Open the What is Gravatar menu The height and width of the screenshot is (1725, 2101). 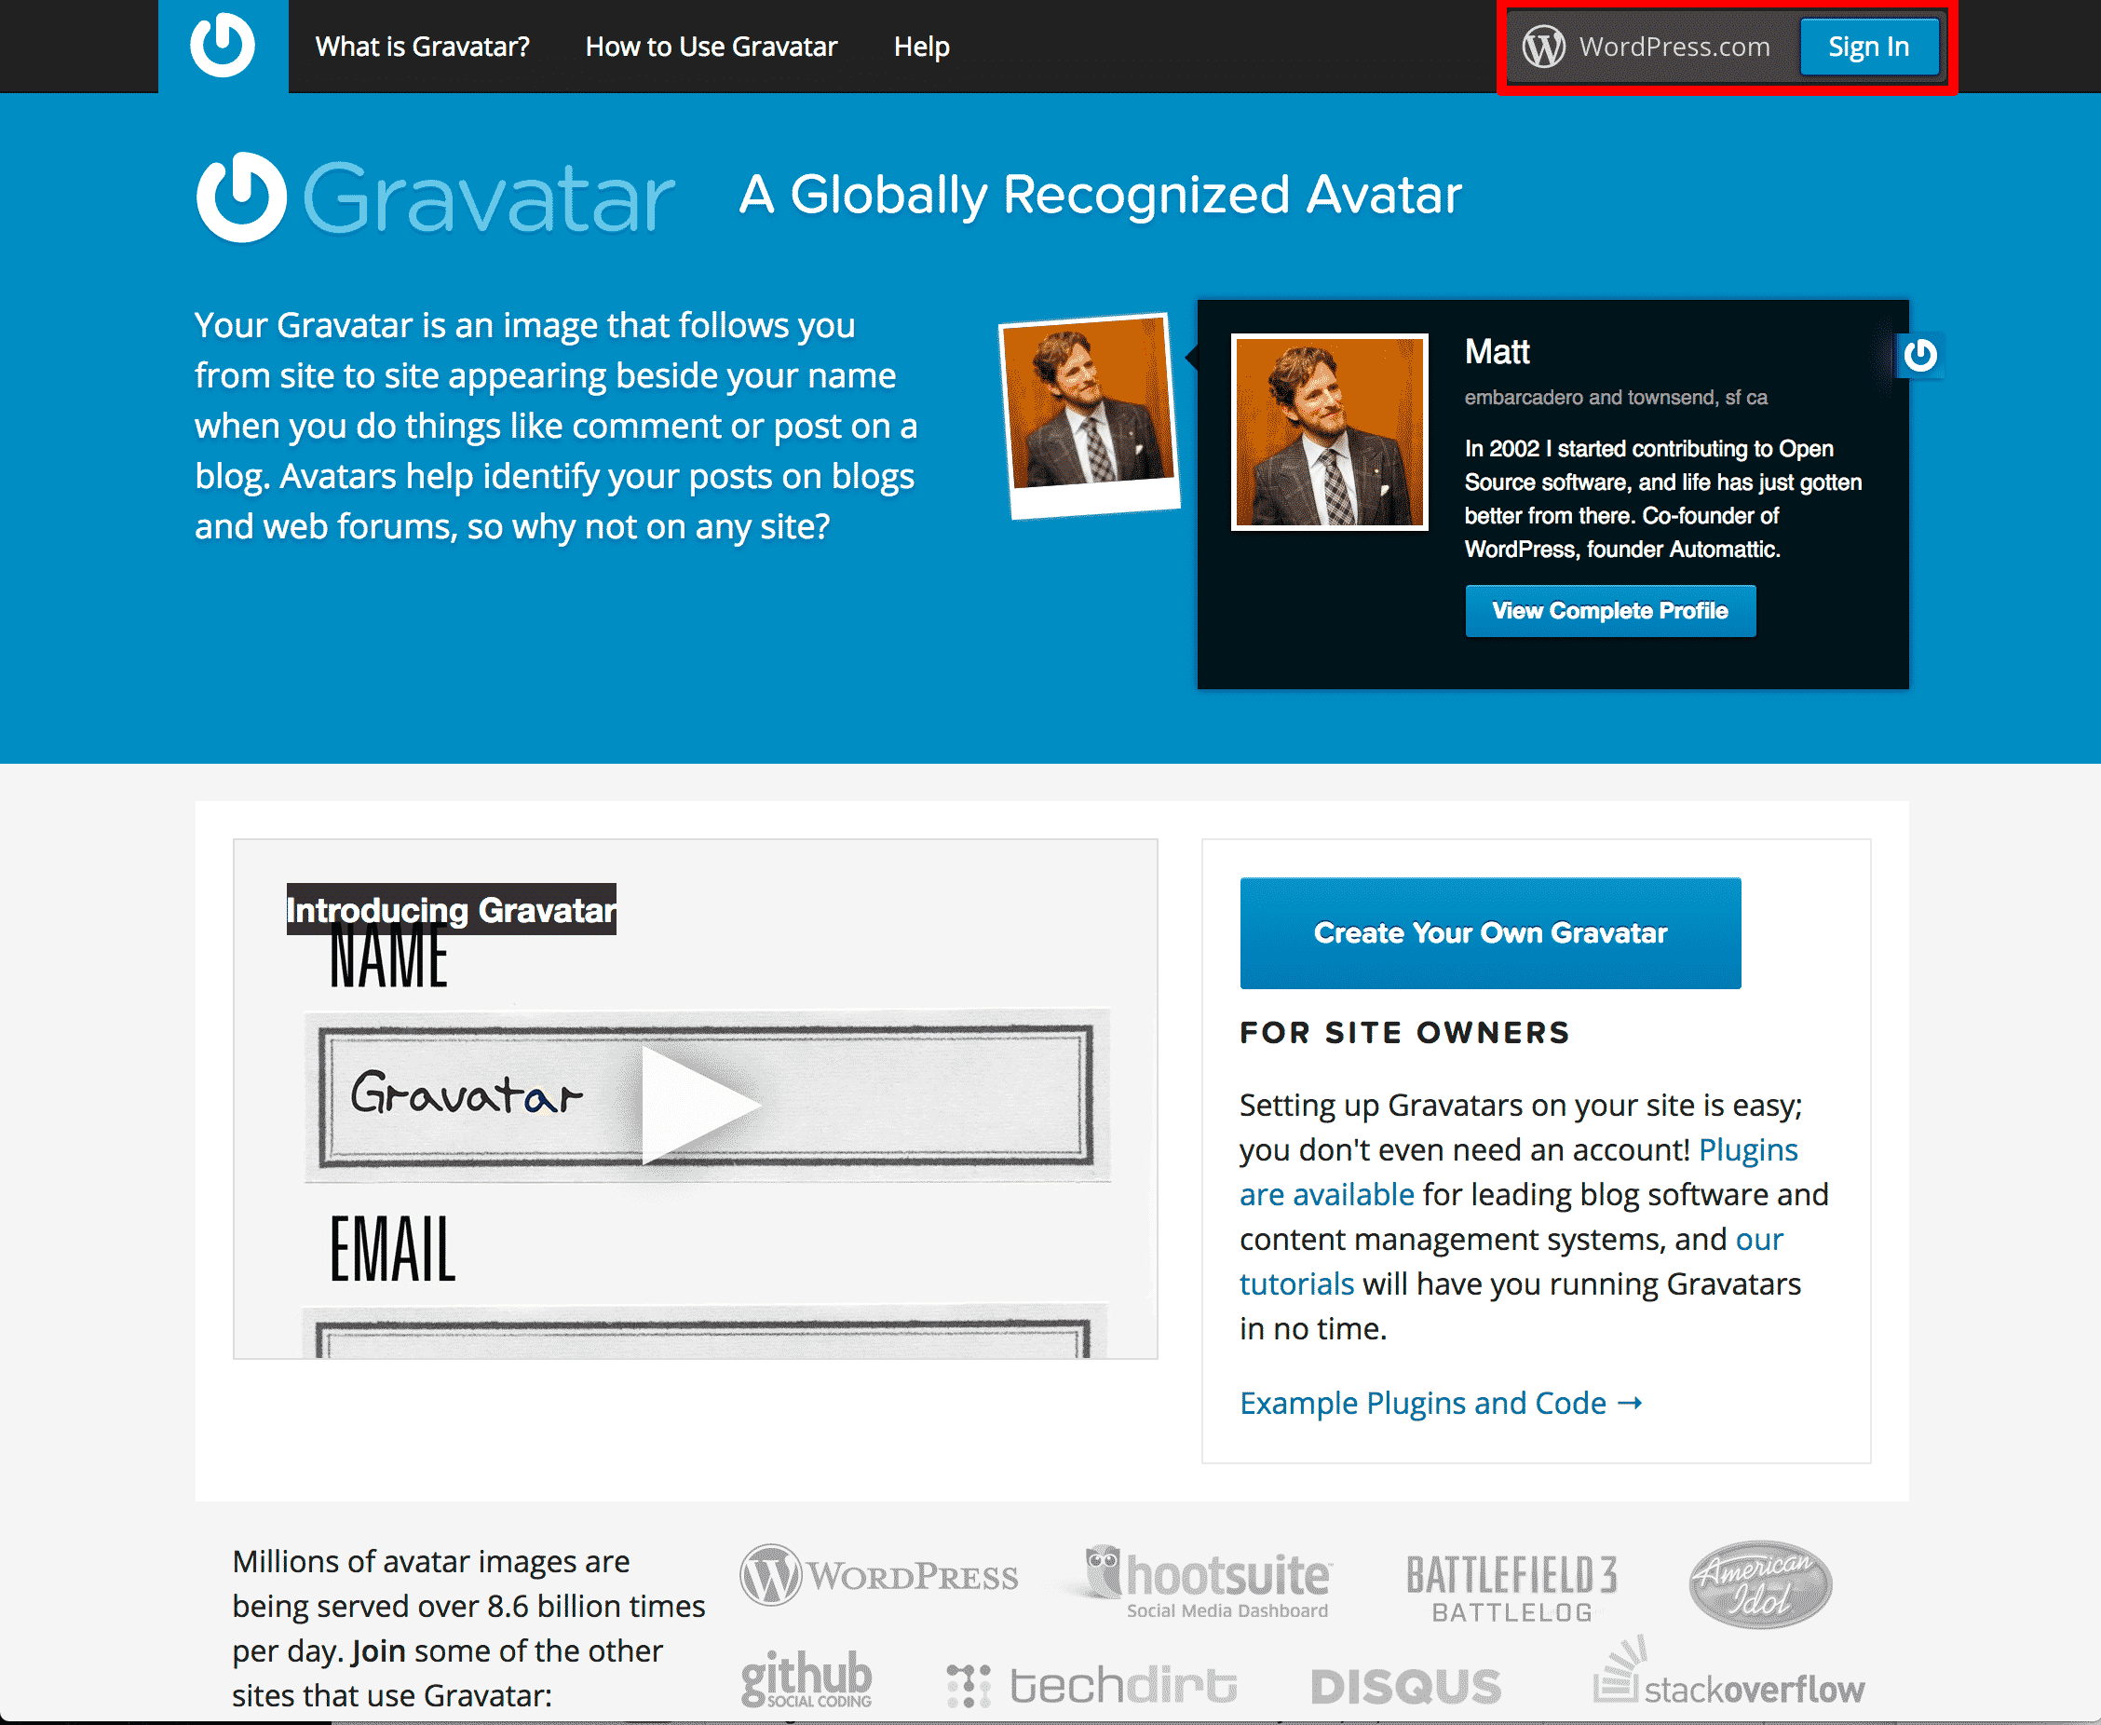(x=426, y=48)
